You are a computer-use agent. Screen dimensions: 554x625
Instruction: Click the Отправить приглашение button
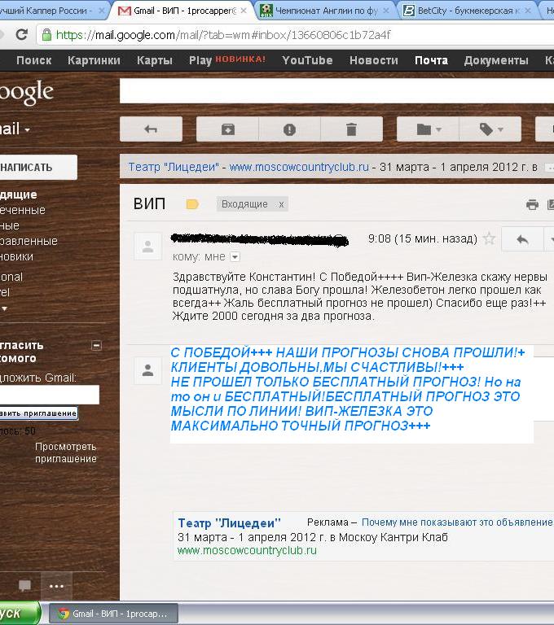[39, 413]
